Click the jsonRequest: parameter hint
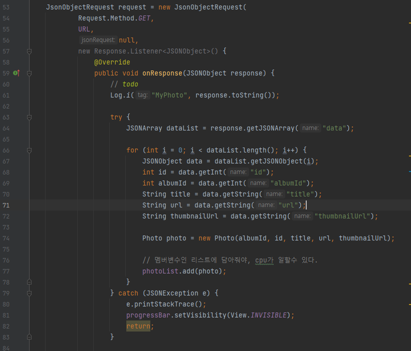 tap(98, 40)
